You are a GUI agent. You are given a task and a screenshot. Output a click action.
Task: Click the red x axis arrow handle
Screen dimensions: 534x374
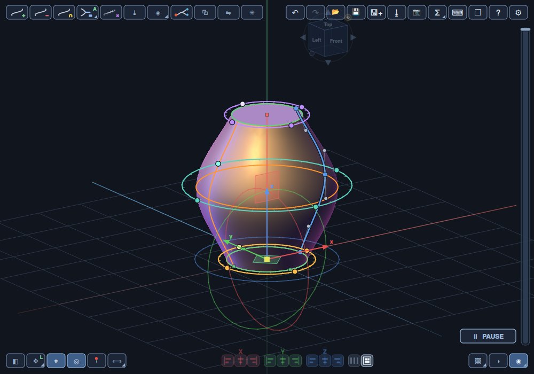point(326,247)
